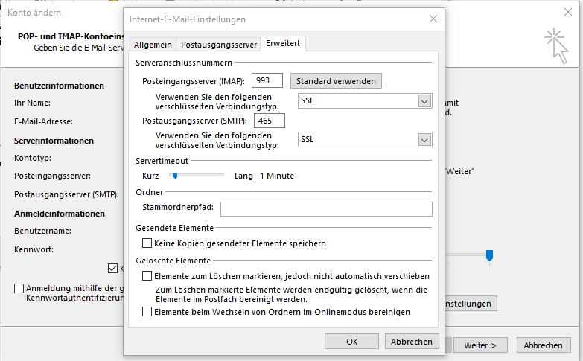Click the Stammordnerpfad text field

326,209
